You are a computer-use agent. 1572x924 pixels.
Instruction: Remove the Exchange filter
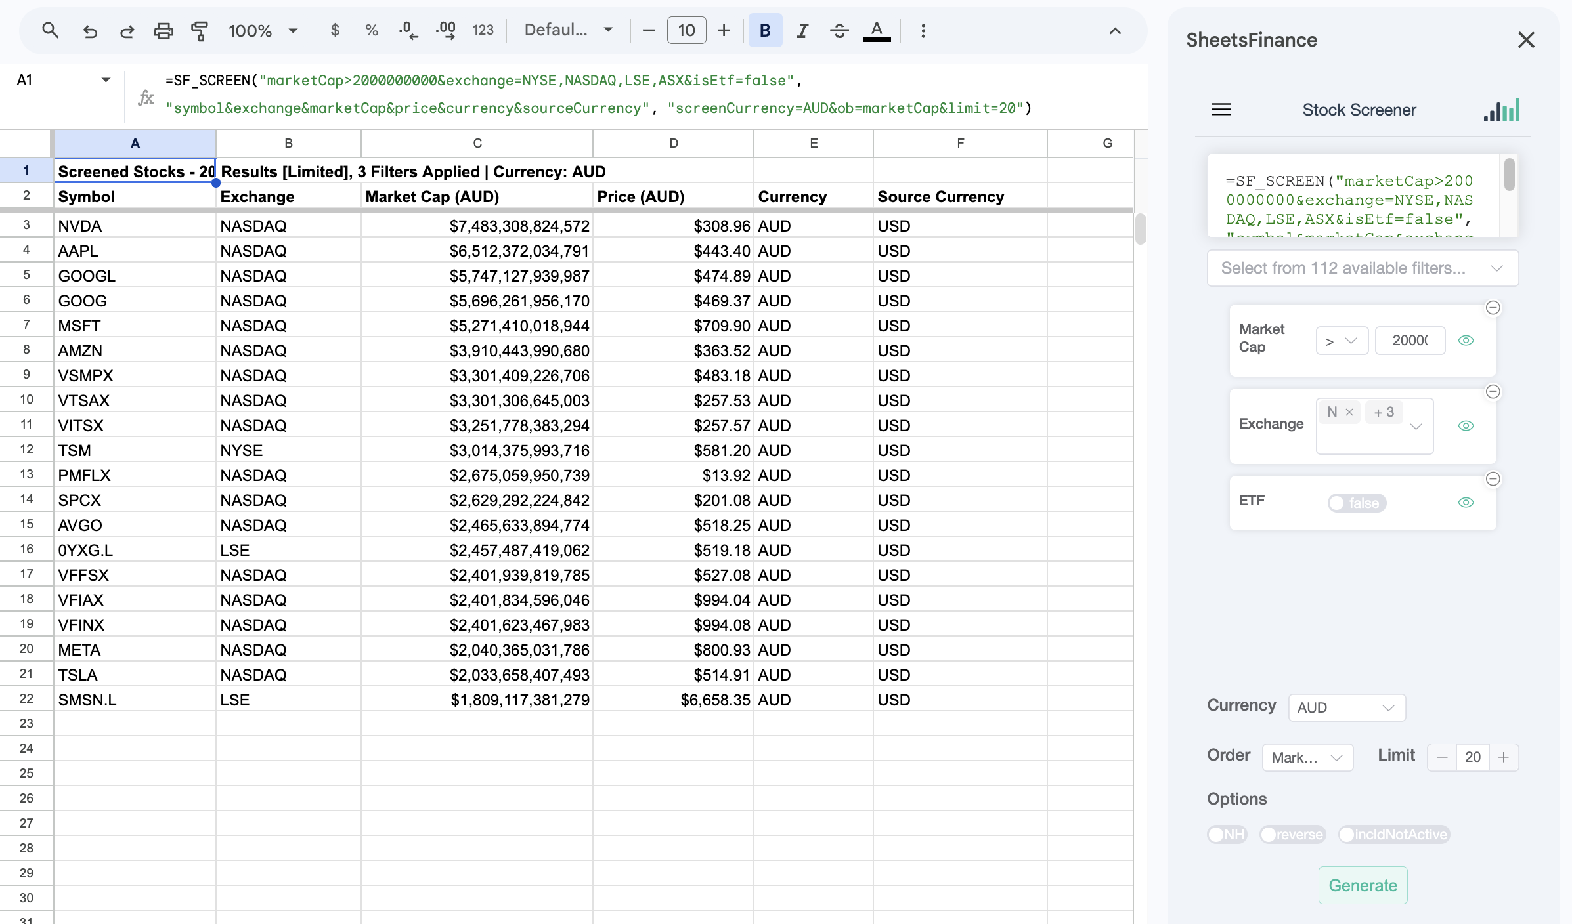click(x=1493, y=392)
